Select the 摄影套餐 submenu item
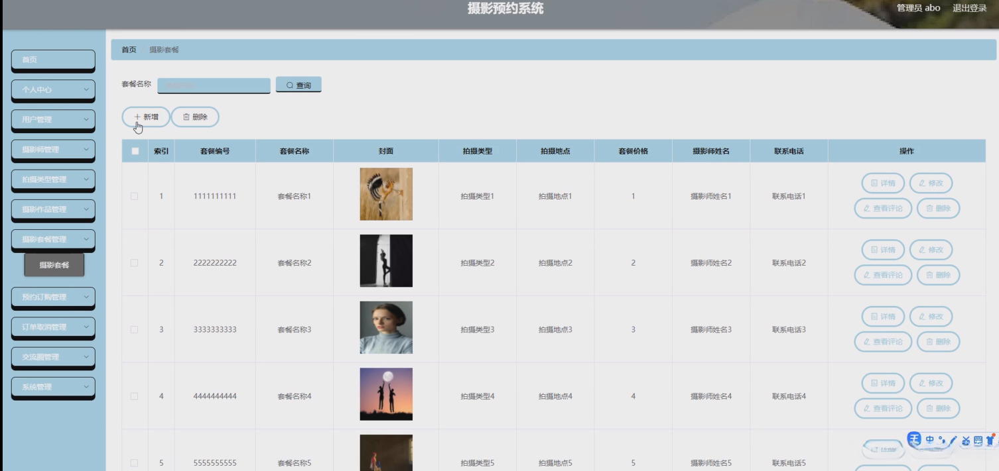 [x=54, y=265]
